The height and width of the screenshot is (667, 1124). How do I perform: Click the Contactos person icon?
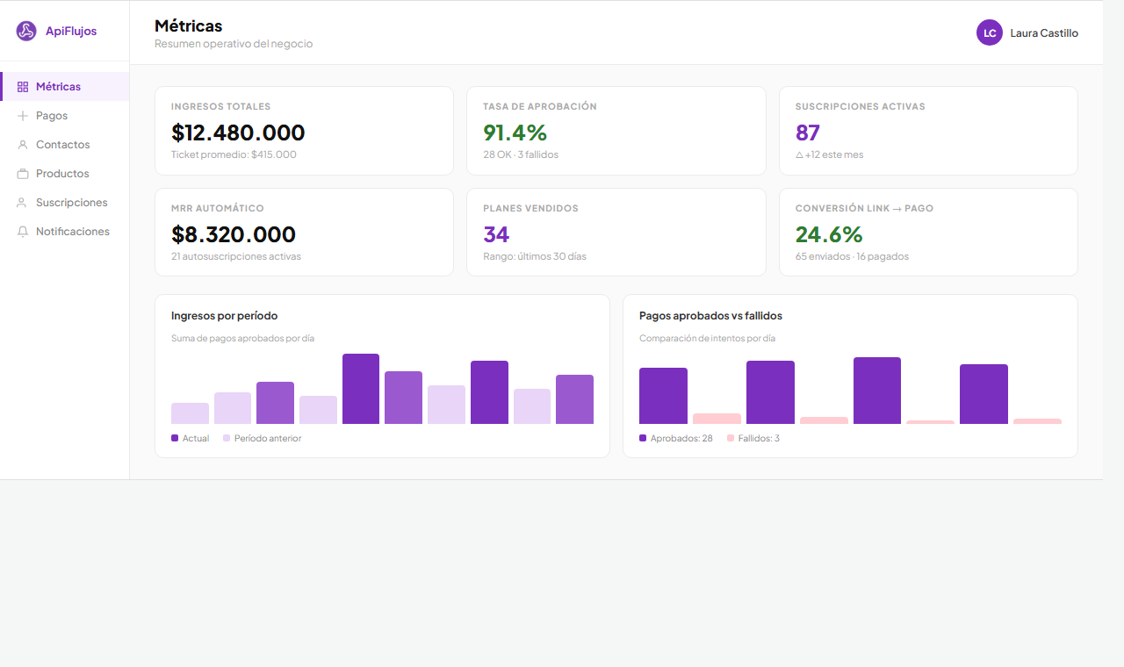tap(23, 145)
